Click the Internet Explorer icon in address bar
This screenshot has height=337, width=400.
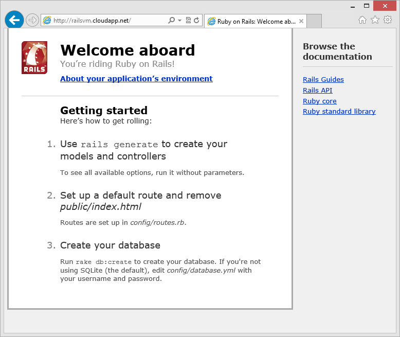[47, 20]
